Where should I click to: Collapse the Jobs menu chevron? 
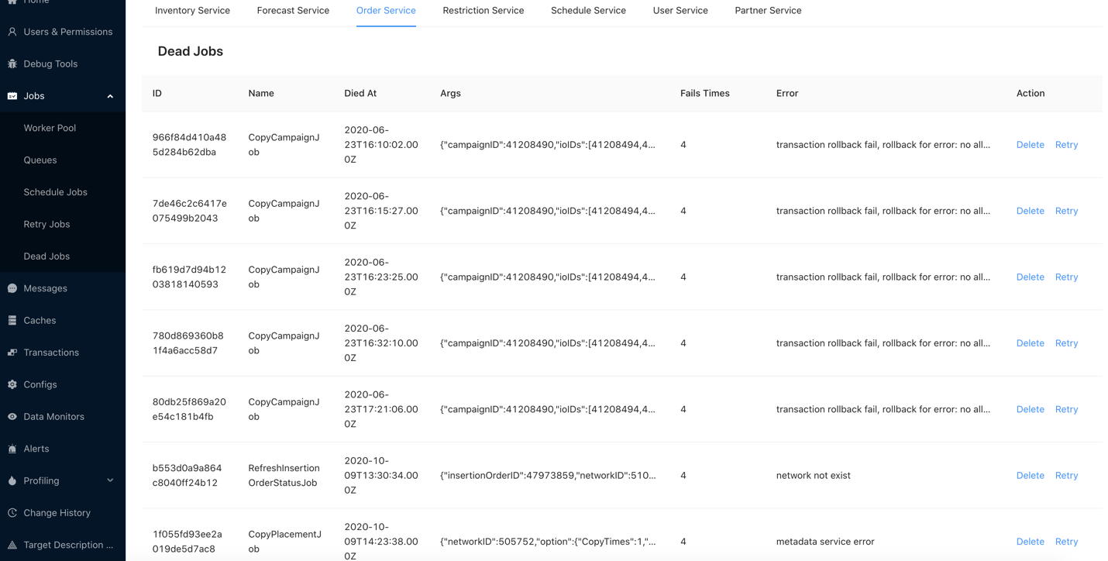coord(110,96)
